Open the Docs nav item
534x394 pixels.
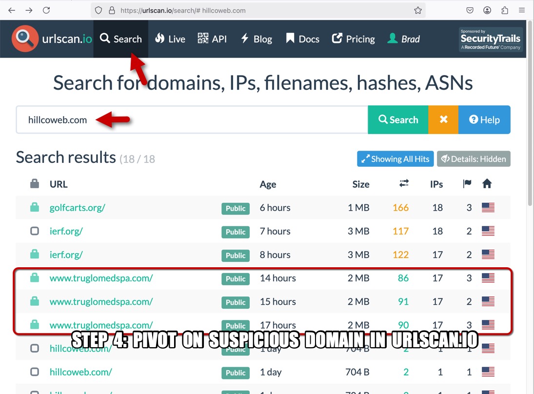pyautogui.click(x=303, y=39)
